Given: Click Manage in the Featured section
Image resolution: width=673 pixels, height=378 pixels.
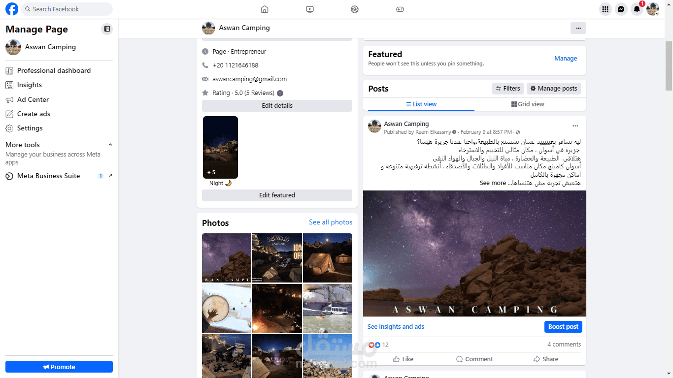Looking at the screenshot, I should 566,58.
